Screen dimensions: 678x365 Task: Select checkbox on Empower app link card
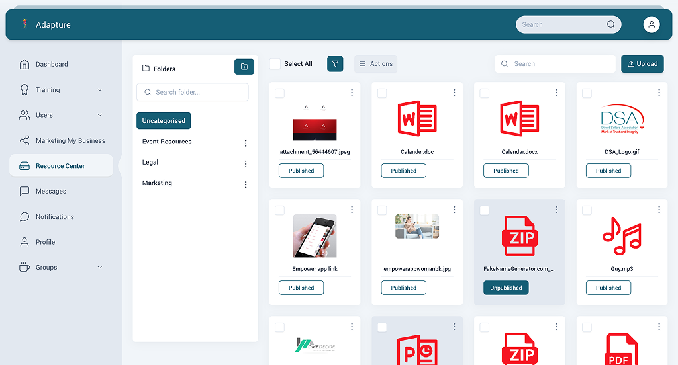(x=279, y=210)
